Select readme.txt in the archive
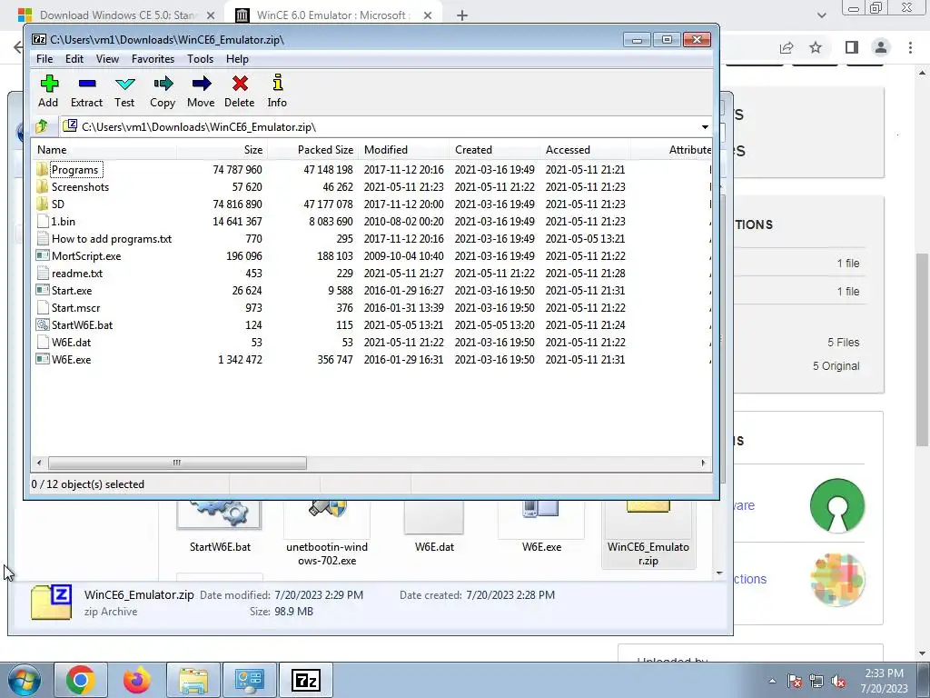Image resolution: width=930 pixels, height=698 pixels. pos(77,273)
